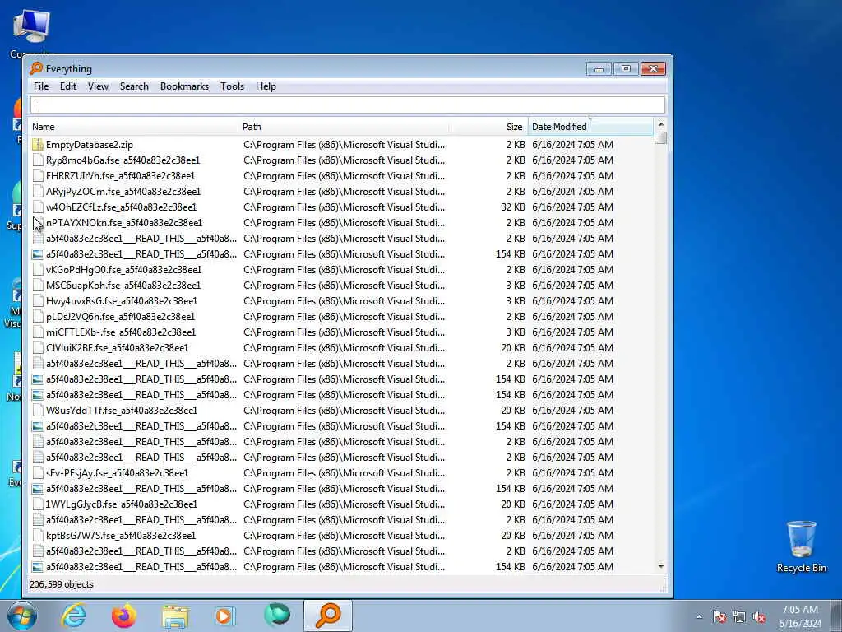Sort by Date Modified column header
This screenshot has width=842, height=632.
point(590,127)
